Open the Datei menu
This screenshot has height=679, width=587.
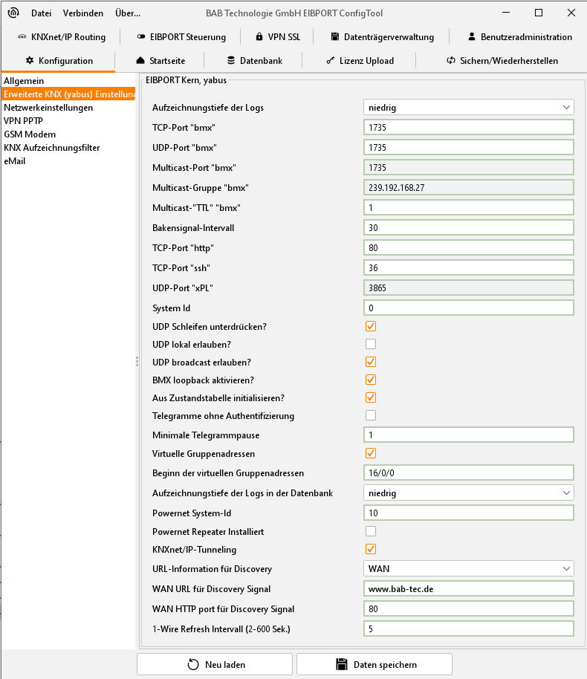tap(41, 13)
